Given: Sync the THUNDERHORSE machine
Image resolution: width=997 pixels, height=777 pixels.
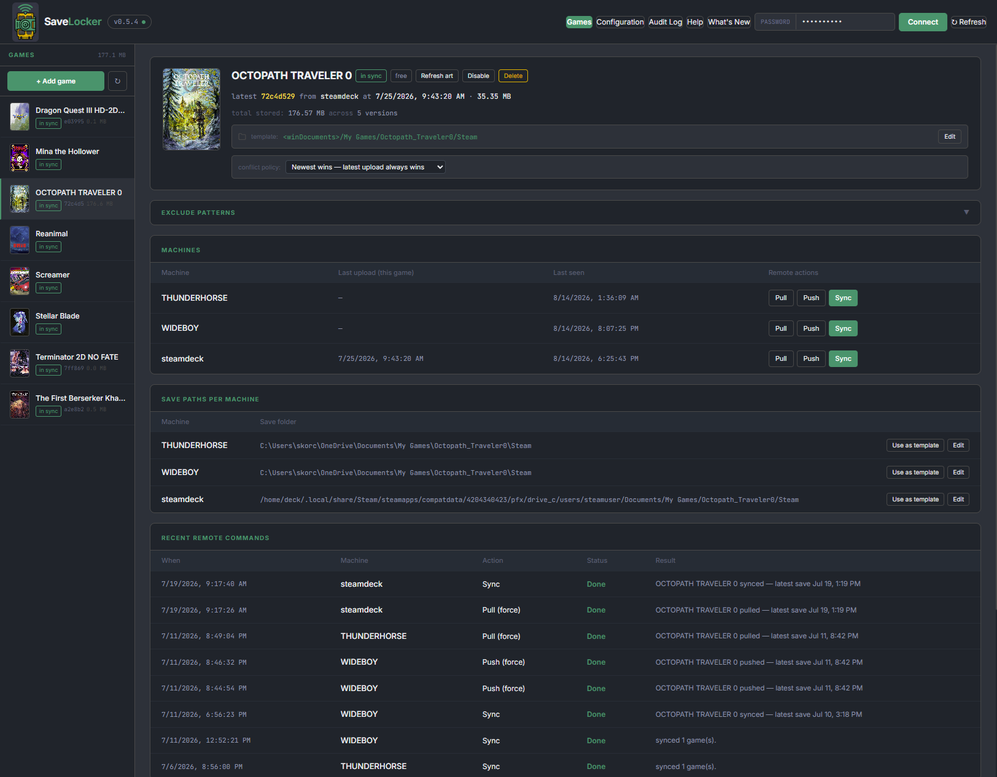Looking at the screenshot, I should (843, 298).
